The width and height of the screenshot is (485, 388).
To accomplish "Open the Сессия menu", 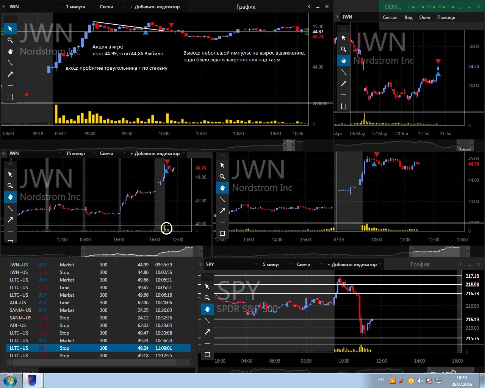I will [x=390, y=17].
